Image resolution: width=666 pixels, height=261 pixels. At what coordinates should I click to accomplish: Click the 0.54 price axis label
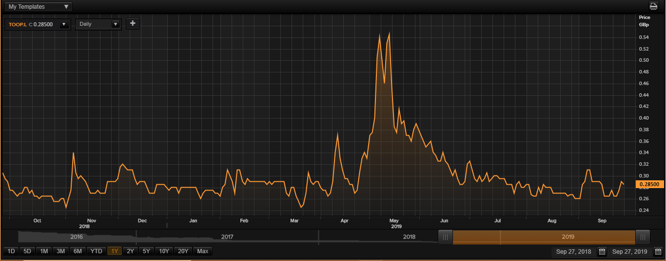coord(644,37)
